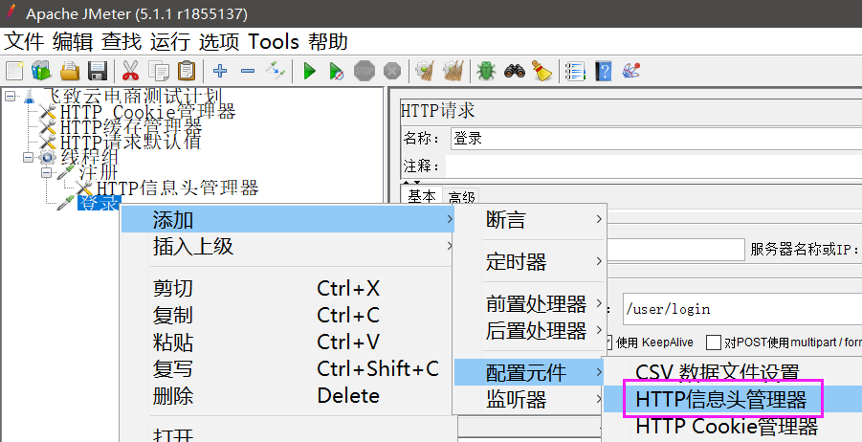862x442 pixels.
Task: Open the Templates icon in the toolbar
Action: coord(41,71)
